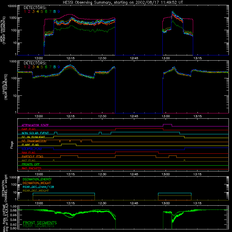Click detector '8' legend number in rear segments plot

55,67
